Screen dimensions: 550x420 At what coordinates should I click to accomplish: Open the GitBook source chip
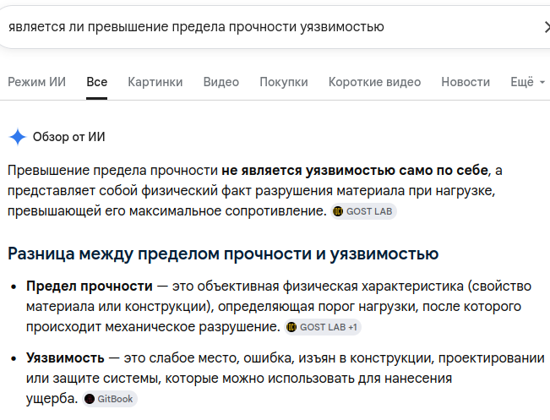click(x=110, y=399)
